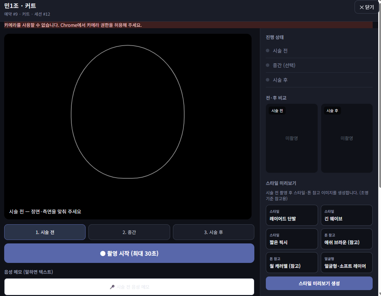Image resolution: width=381 pixels, height=296 pixels.
Task: Click the 진행 상태 section heading
Action: point(275,37)
